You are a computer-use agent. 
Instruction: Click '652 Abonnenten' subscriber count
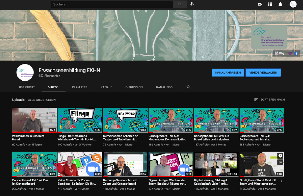coord(50,76)
